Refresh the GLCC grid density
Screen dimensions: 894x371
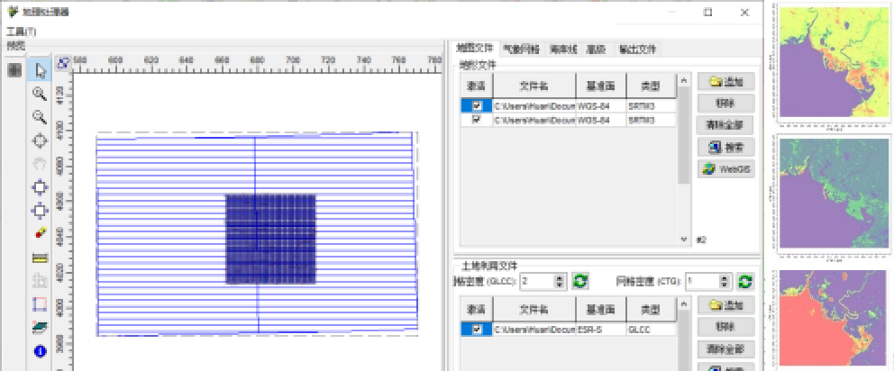580,281
